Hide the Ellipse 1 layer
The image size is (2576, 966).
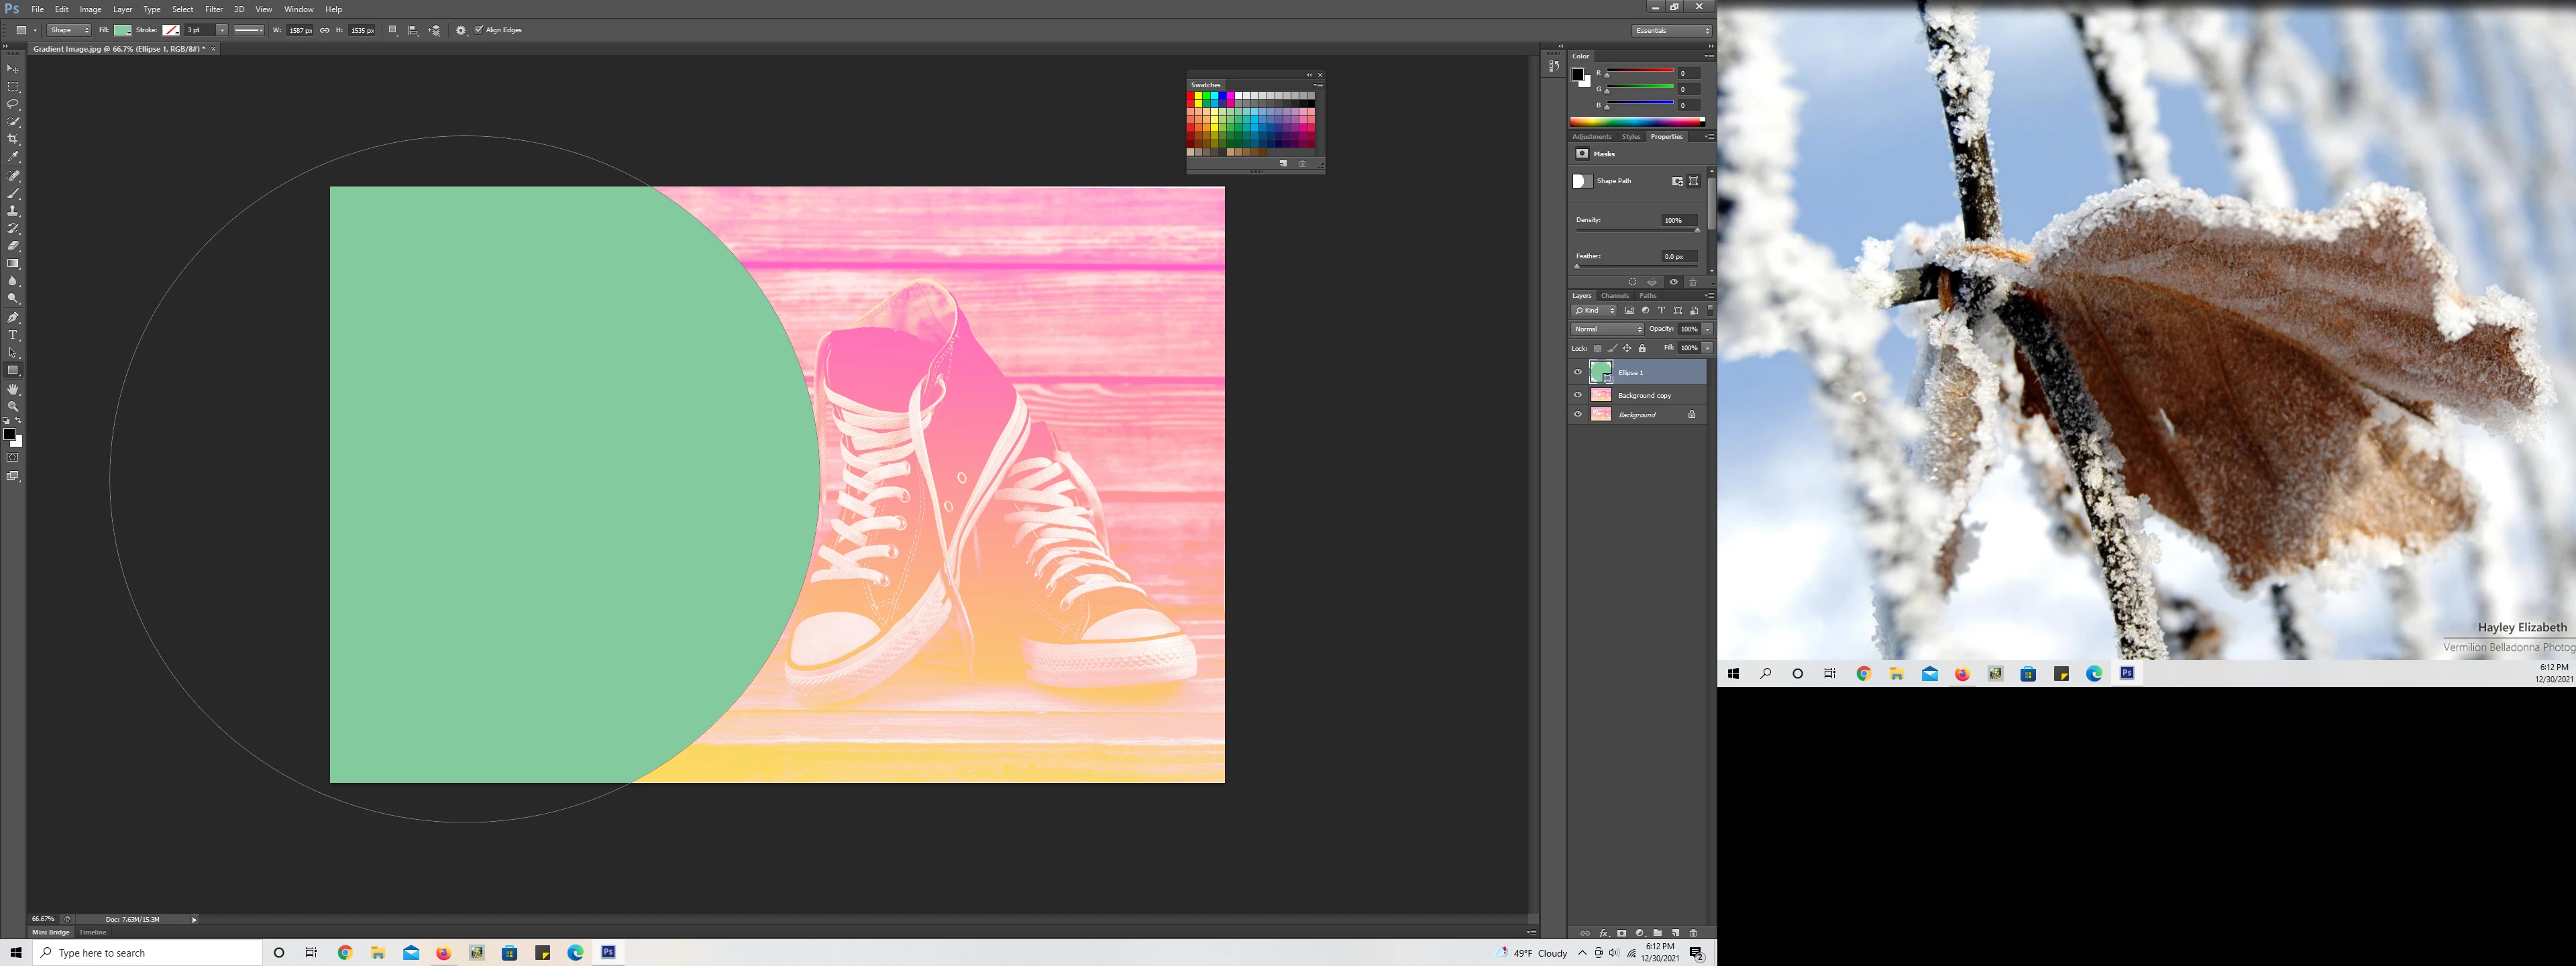coord(1578,372)
